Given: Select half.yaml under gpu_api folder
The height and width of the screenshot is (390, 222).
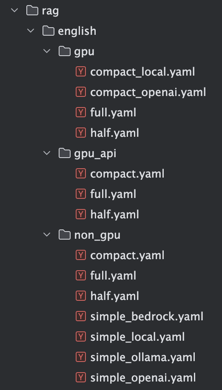Looking at the screenshot, I should 114,215.
